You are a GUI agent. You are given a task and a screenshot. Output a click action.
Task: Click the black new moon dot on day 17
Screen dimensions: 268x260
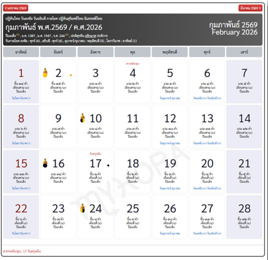108,165
